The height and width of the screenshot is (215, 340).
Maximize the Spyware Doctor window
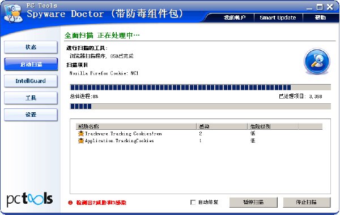(320, 7)
